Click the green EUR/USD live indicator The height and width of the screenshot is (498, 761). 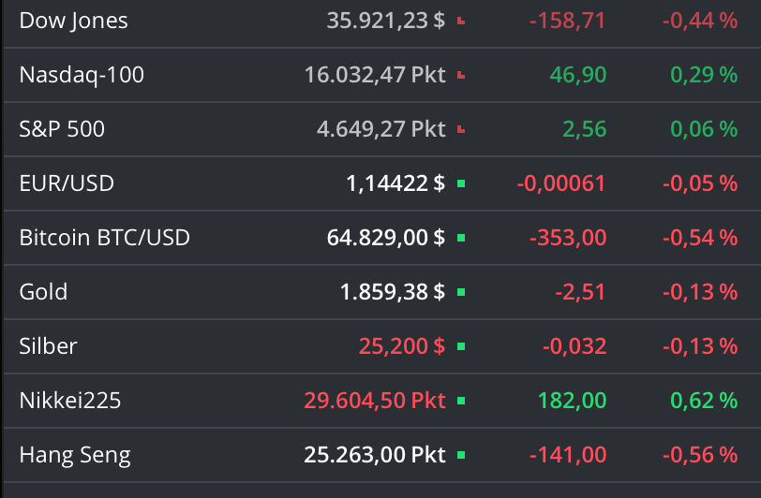[x=460, y=184]
